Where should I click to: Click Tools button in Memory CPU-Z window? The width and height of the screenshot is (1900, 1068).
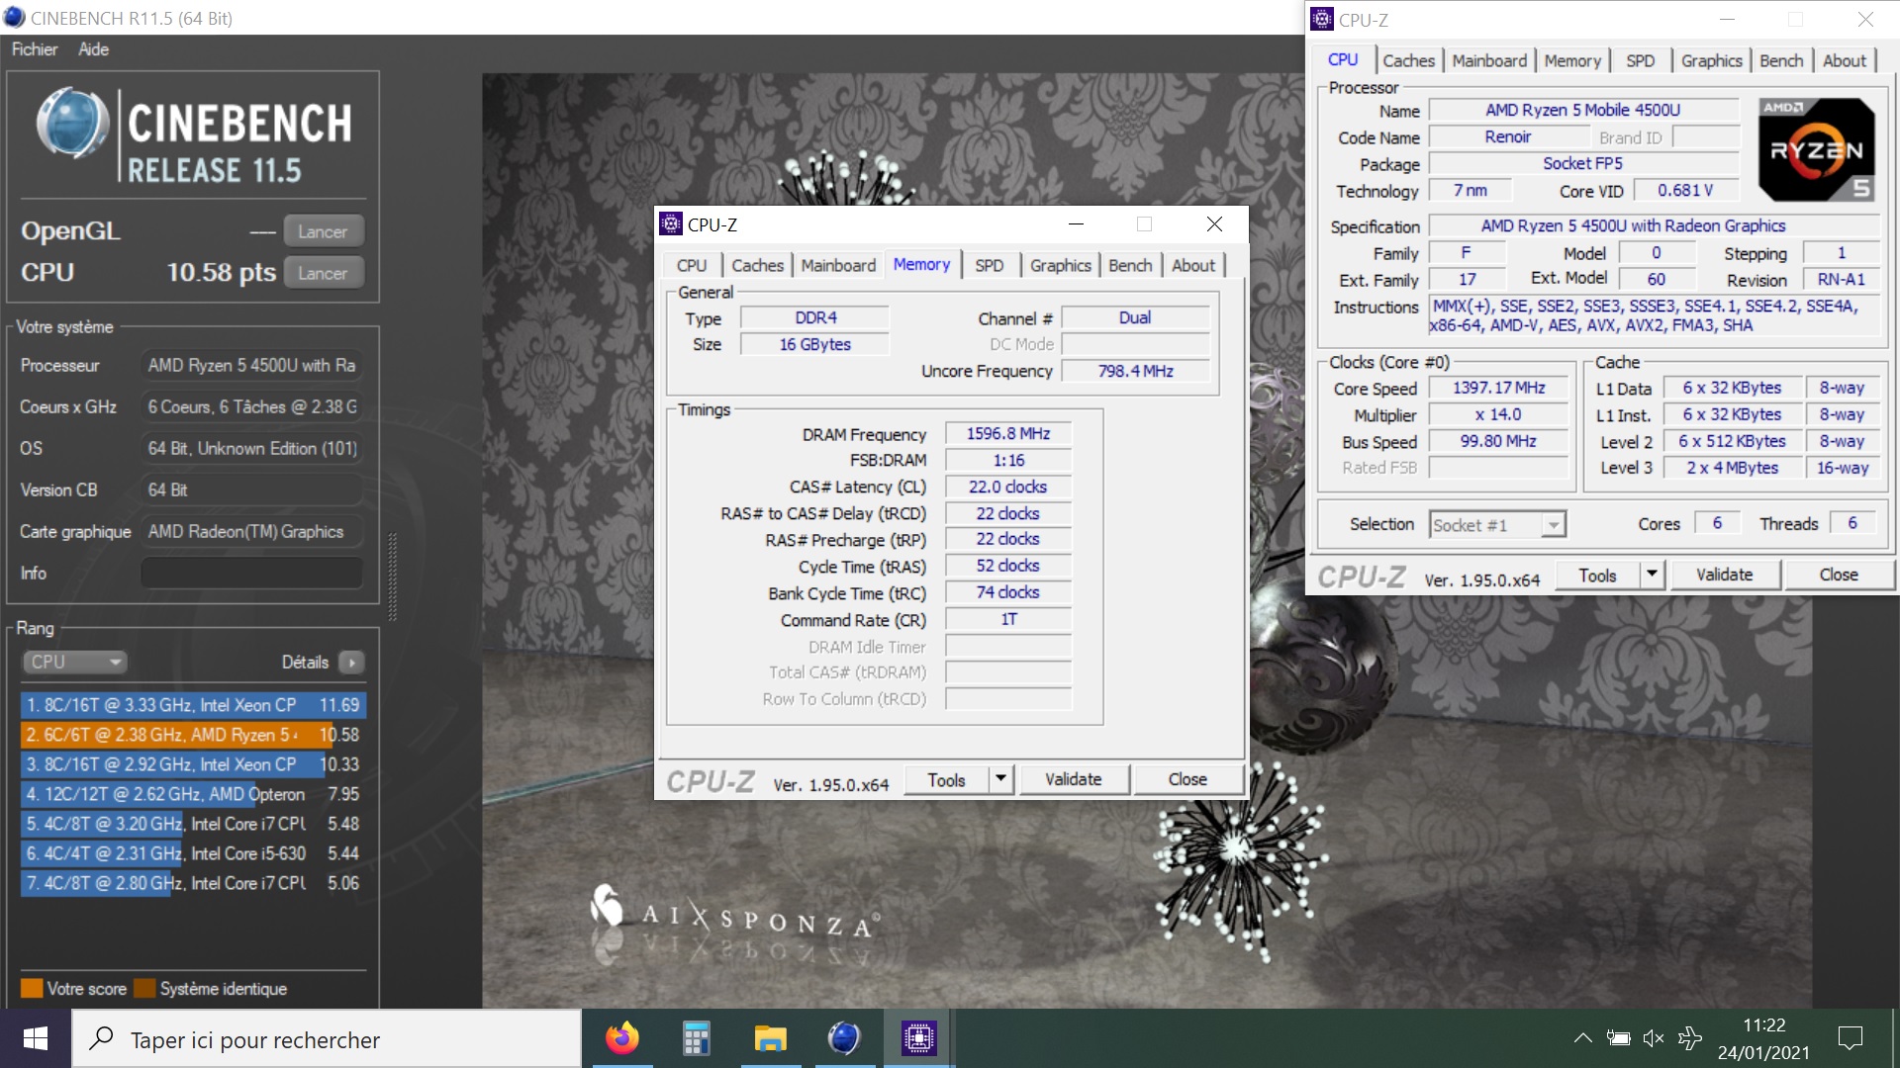[946, 779]
